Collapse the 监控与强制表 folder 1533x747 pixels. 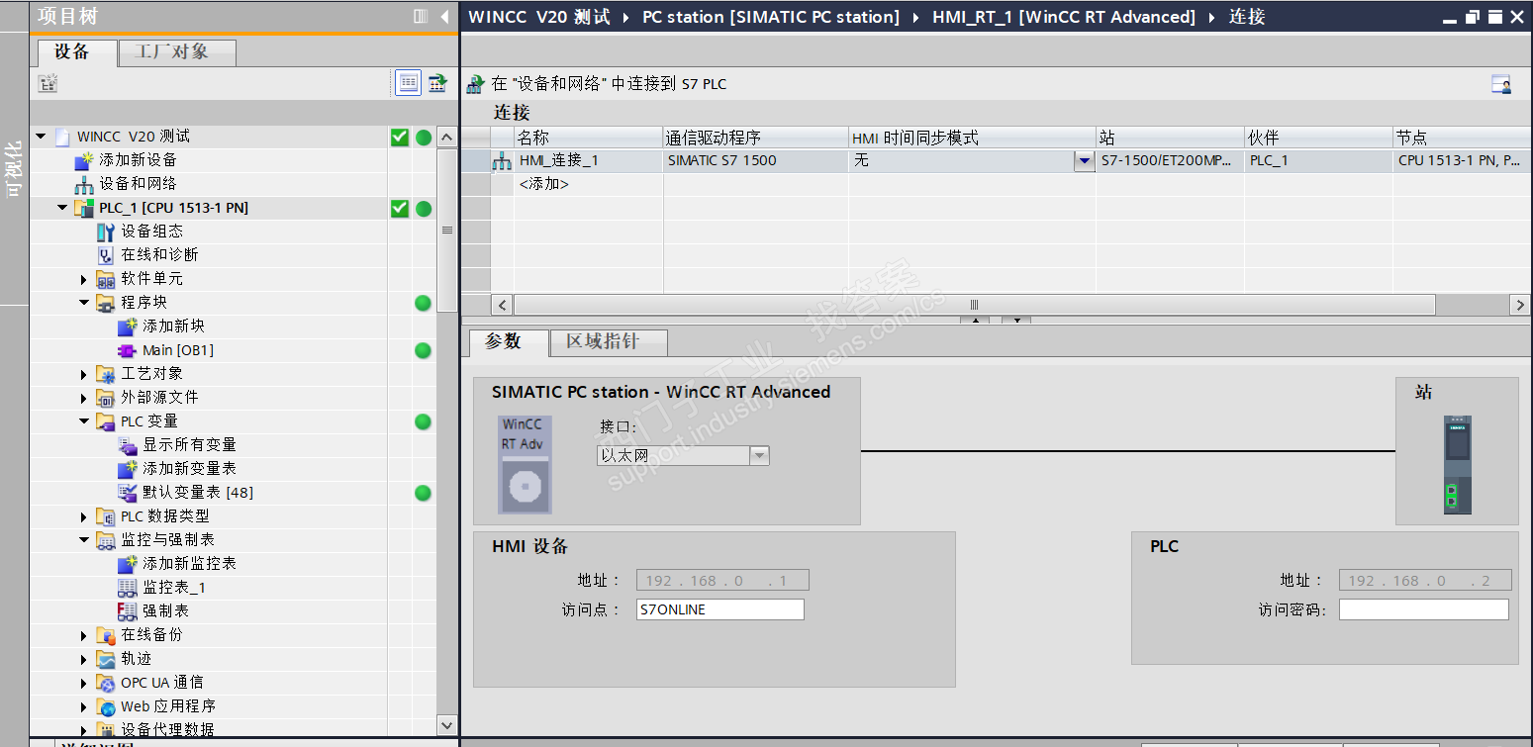point(84,540)
